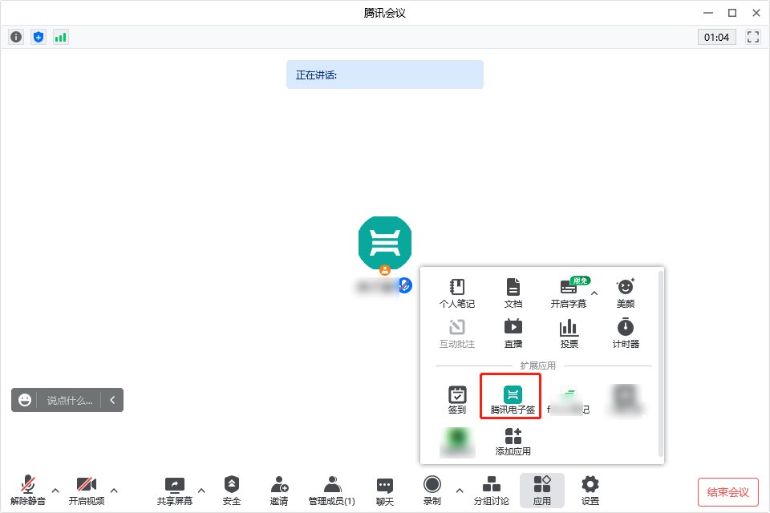
Task: Click the muted mic badge under avatar
Action: 404,285
